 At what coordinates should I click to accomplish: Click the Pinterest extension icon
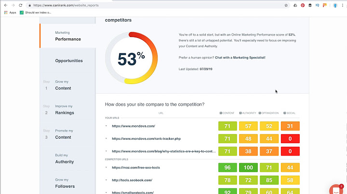pyautogui.click(x=303, y=5)
